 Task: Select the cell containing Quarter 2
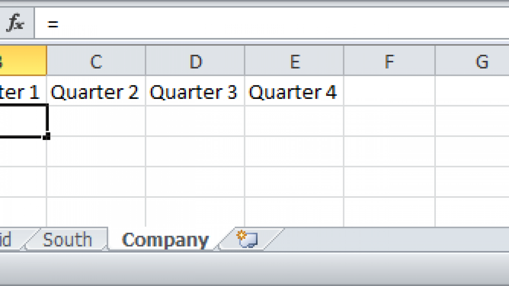click(96, 91)
